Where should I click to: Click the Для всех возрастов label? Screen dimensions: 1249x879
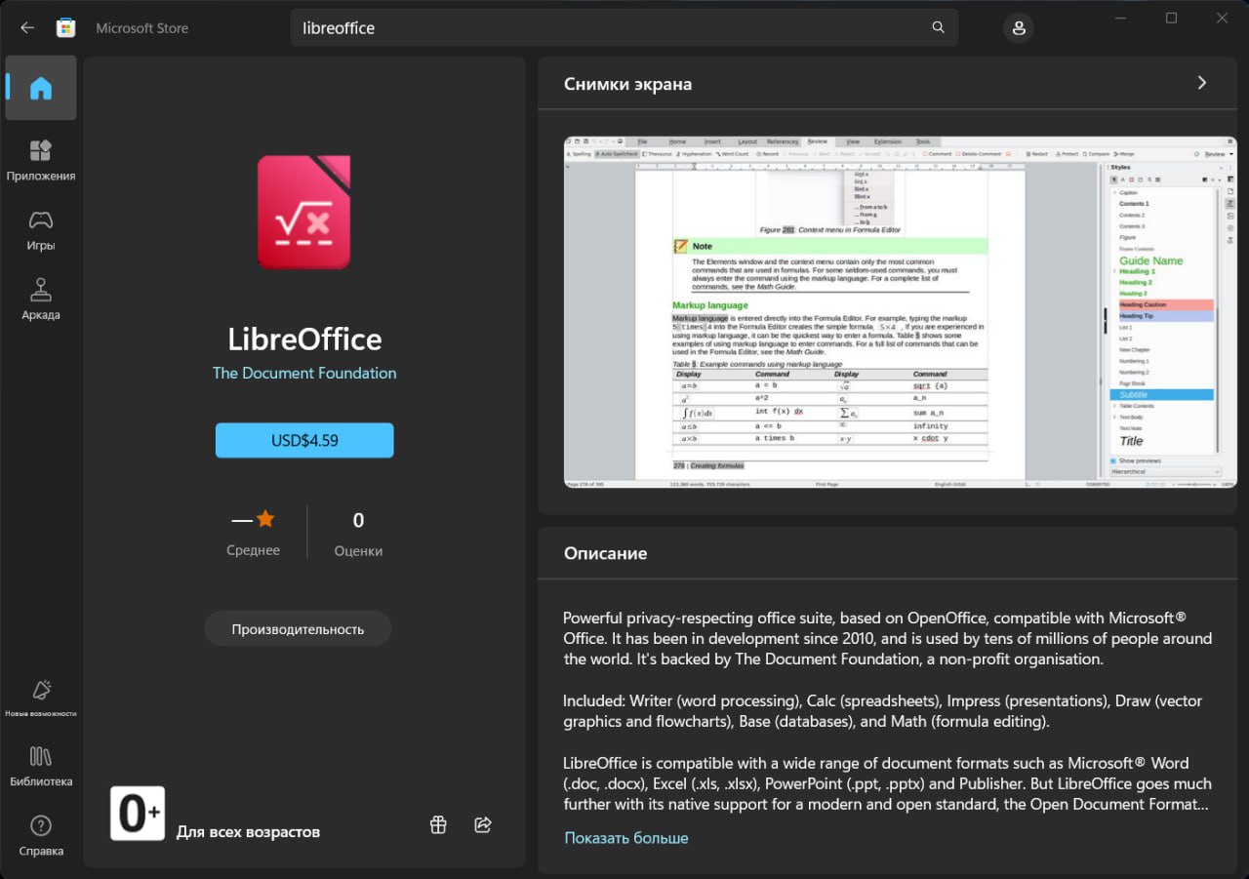click(x=248, y=832)
